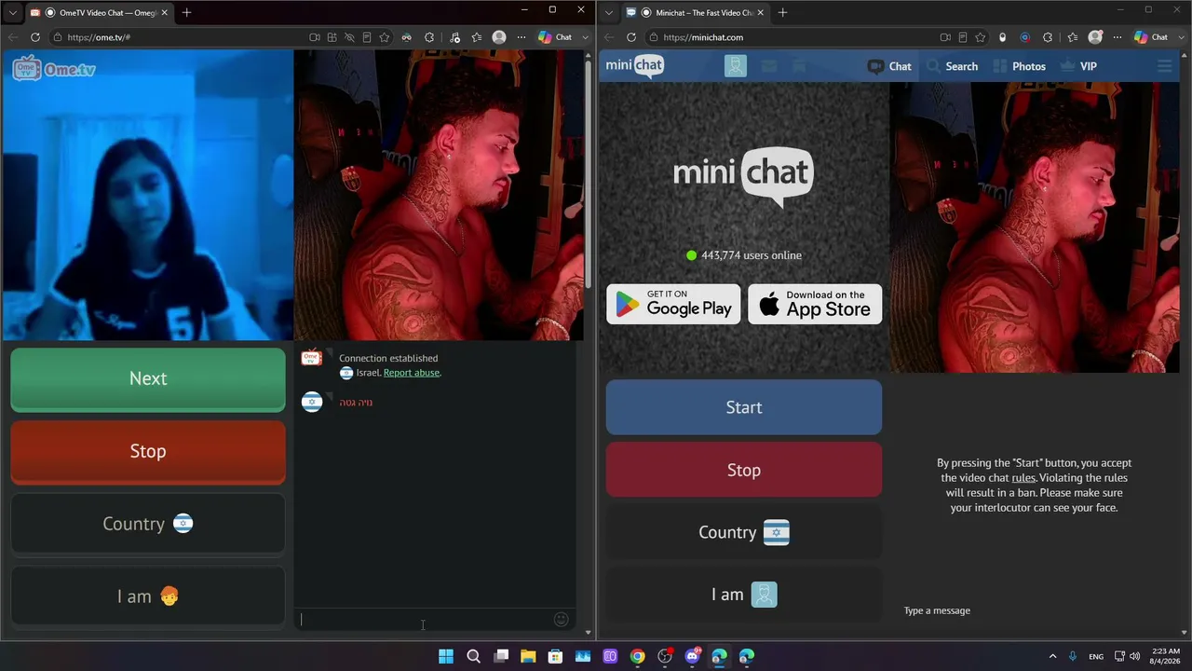Bookmark the ome.tv page with the star
This screenshot has height=671, width=1192.
point(385,37)
